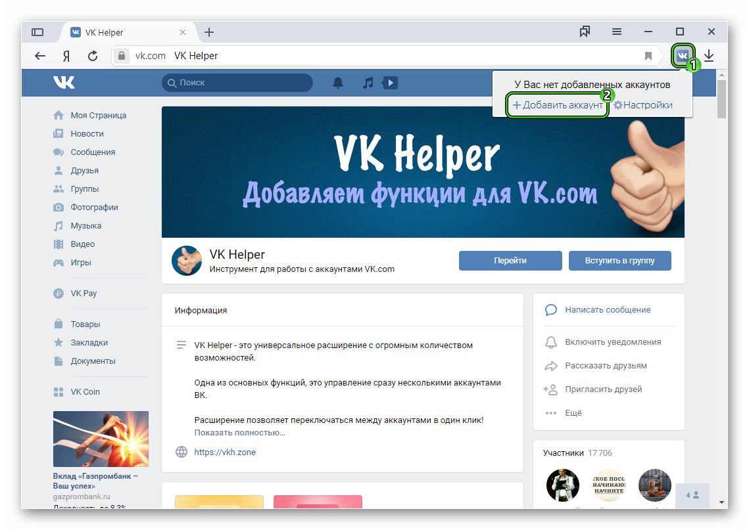This screenshot has height=530, width=749.
Task: Open the Участники members list
Action: (x=563, y=453)
